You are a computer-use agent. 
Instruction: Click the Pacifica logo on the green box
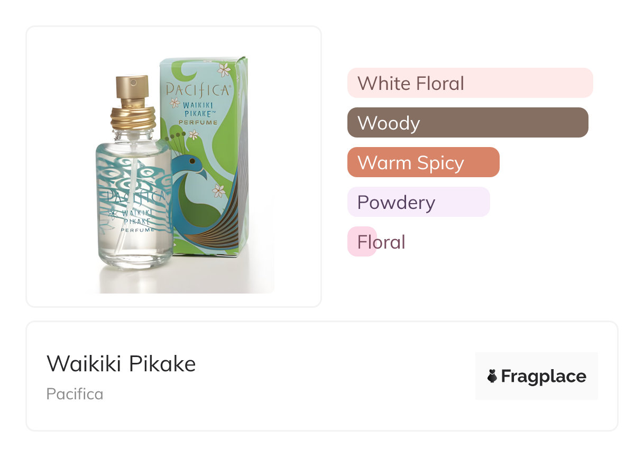(x=198, y=89)
